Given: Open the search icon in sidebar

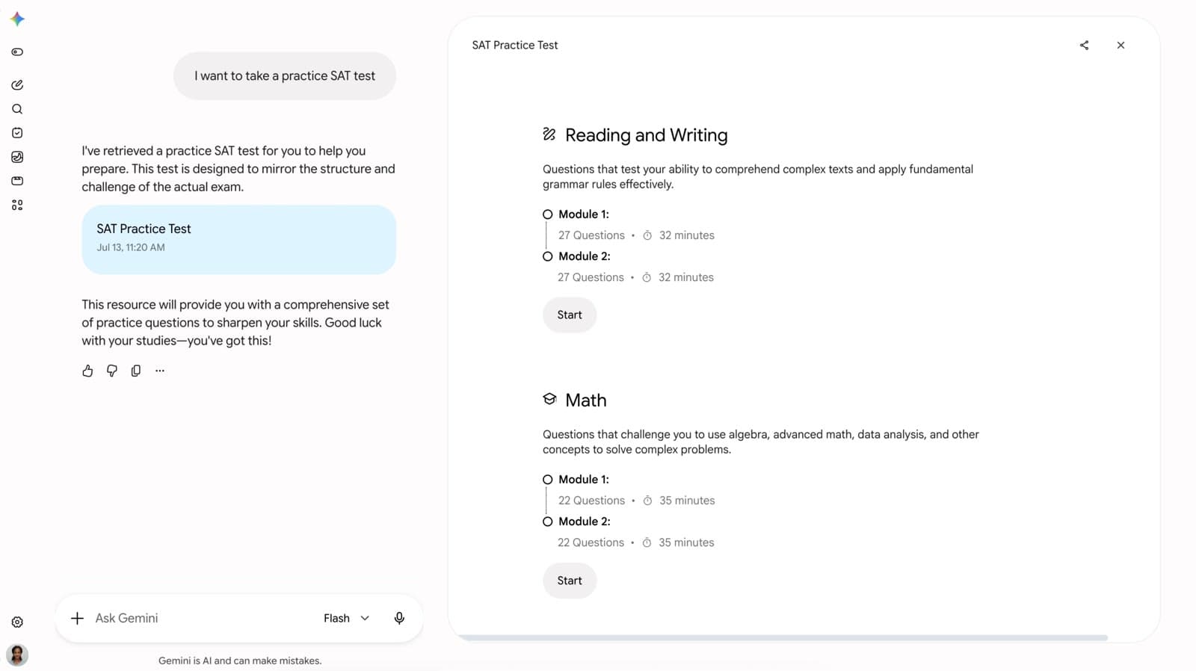Looking at the screenshot, I should tap(17, 109).
